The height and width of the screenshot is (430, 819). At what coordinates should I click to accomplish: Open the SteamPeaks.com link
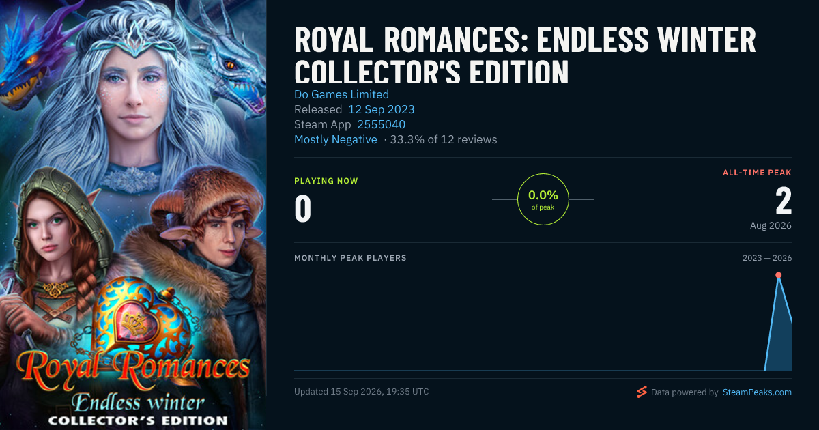(x=757, y=392)
